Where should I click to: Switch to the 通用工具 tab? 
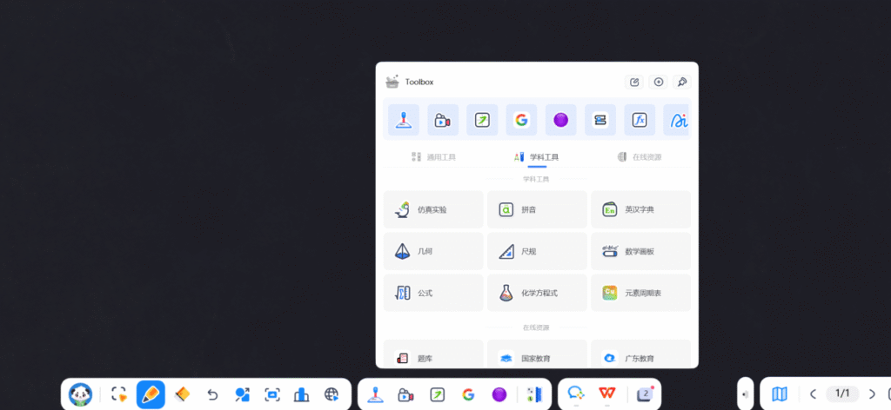(x=433, y=157)
